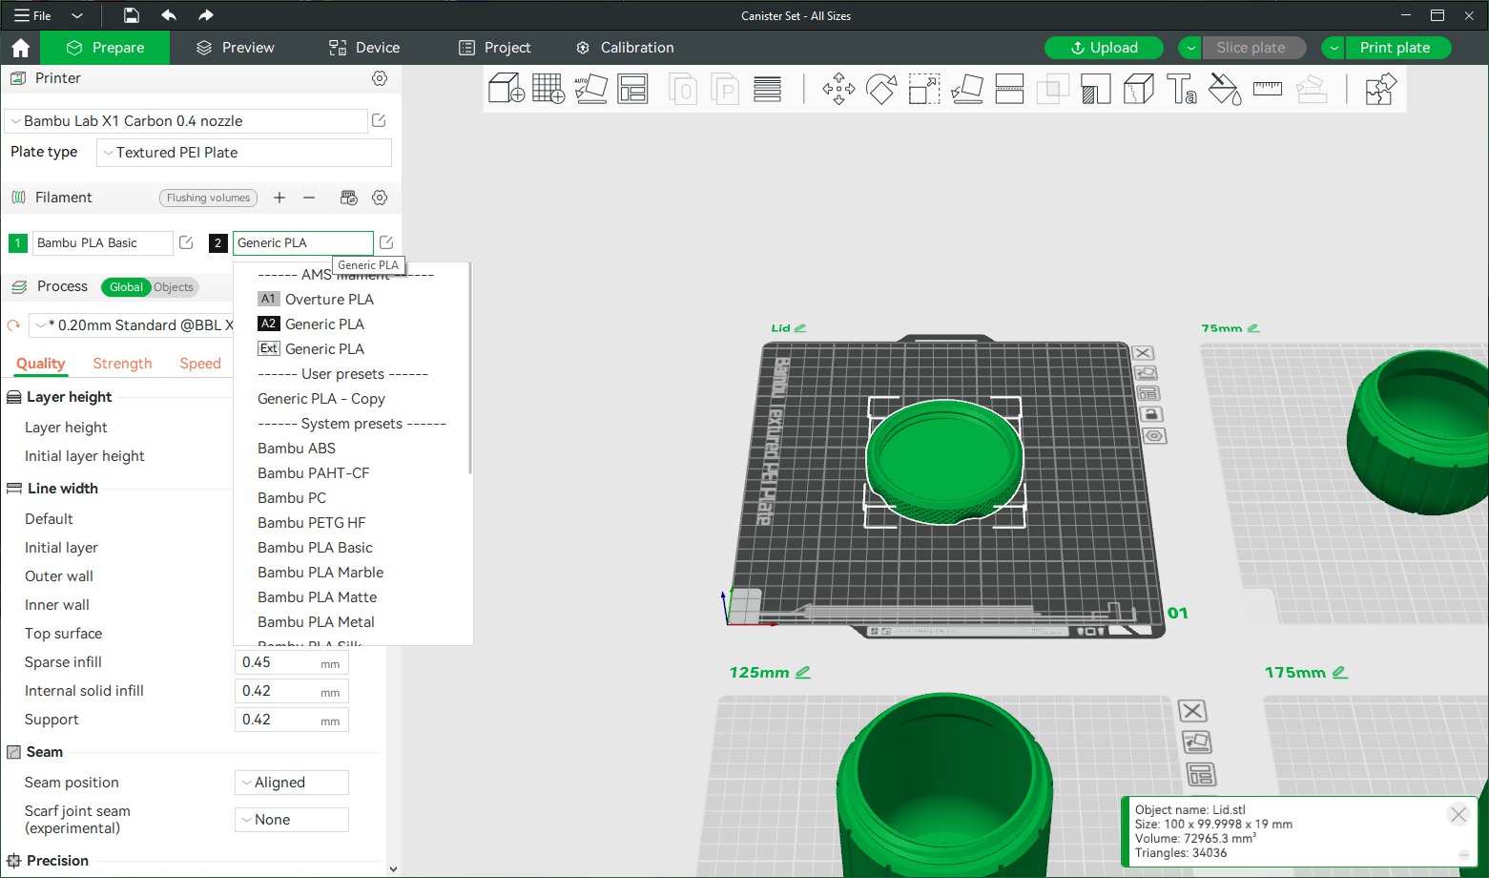Open the Measure ruler tool
1489x878 pixels.
(x=1267, y=90)
